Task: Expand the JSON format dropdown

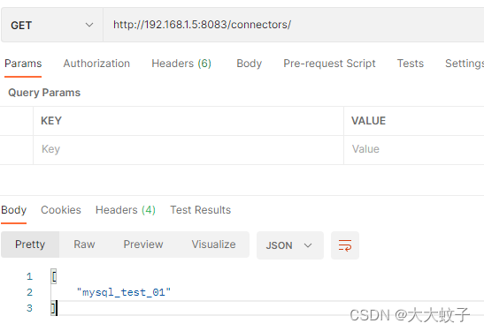Action: point(290,245)
